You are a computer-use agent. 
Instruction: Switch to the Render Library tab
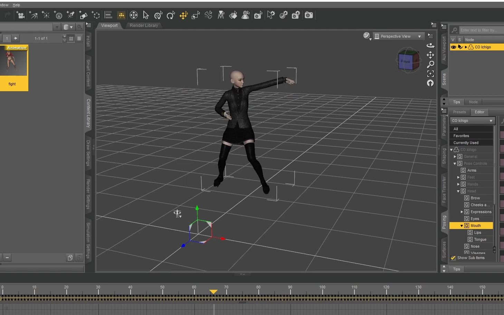144,26
